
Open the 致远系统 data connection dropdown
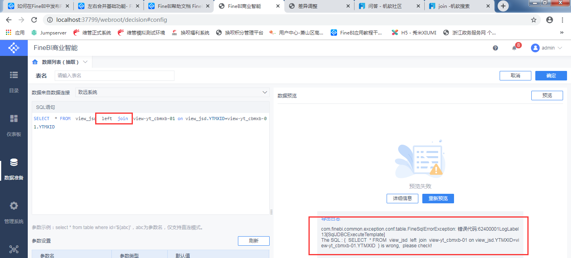(172, 92)
